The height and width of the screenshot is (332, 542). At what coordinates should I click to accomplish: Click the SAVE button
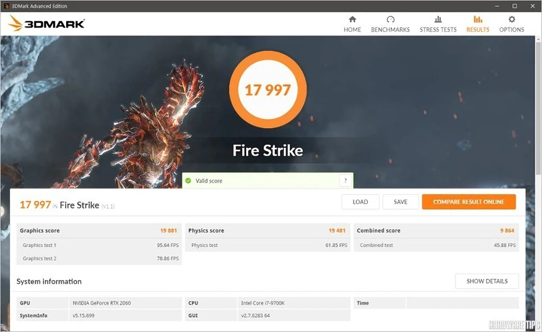point(400,202)
